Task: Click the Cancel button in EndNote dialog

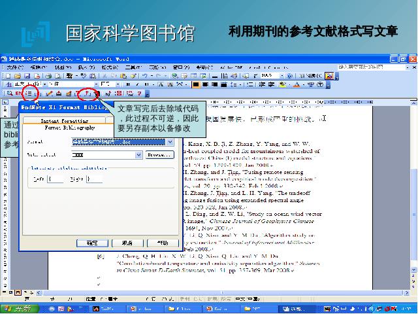Action: coord(127,243)
